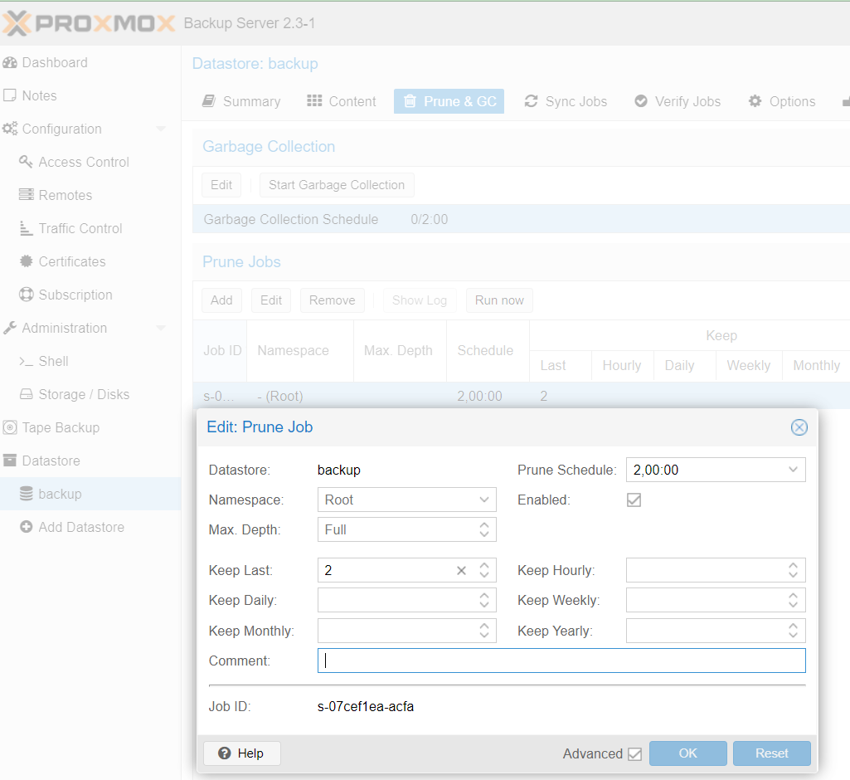Click Add prune job button
The width and height of the screenshot is (850, 780).
pyautogui.click(x=221, y=300)
